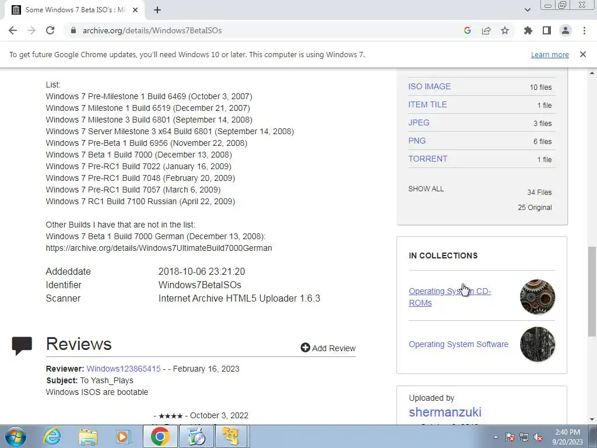597x448 pixels.
Task: Share this page using the share icon
Action: 486,30
